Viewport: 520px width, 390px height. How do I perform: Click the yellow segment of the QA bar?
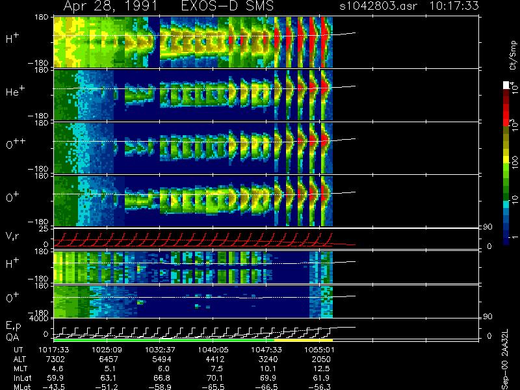coord(304,340)
